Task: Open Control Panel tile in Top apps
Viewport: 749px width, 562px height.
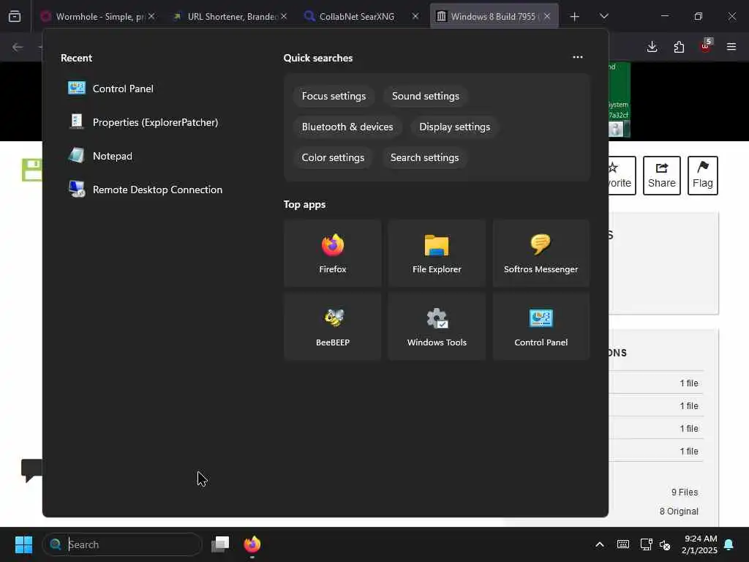Action: [x=541, y=326]
